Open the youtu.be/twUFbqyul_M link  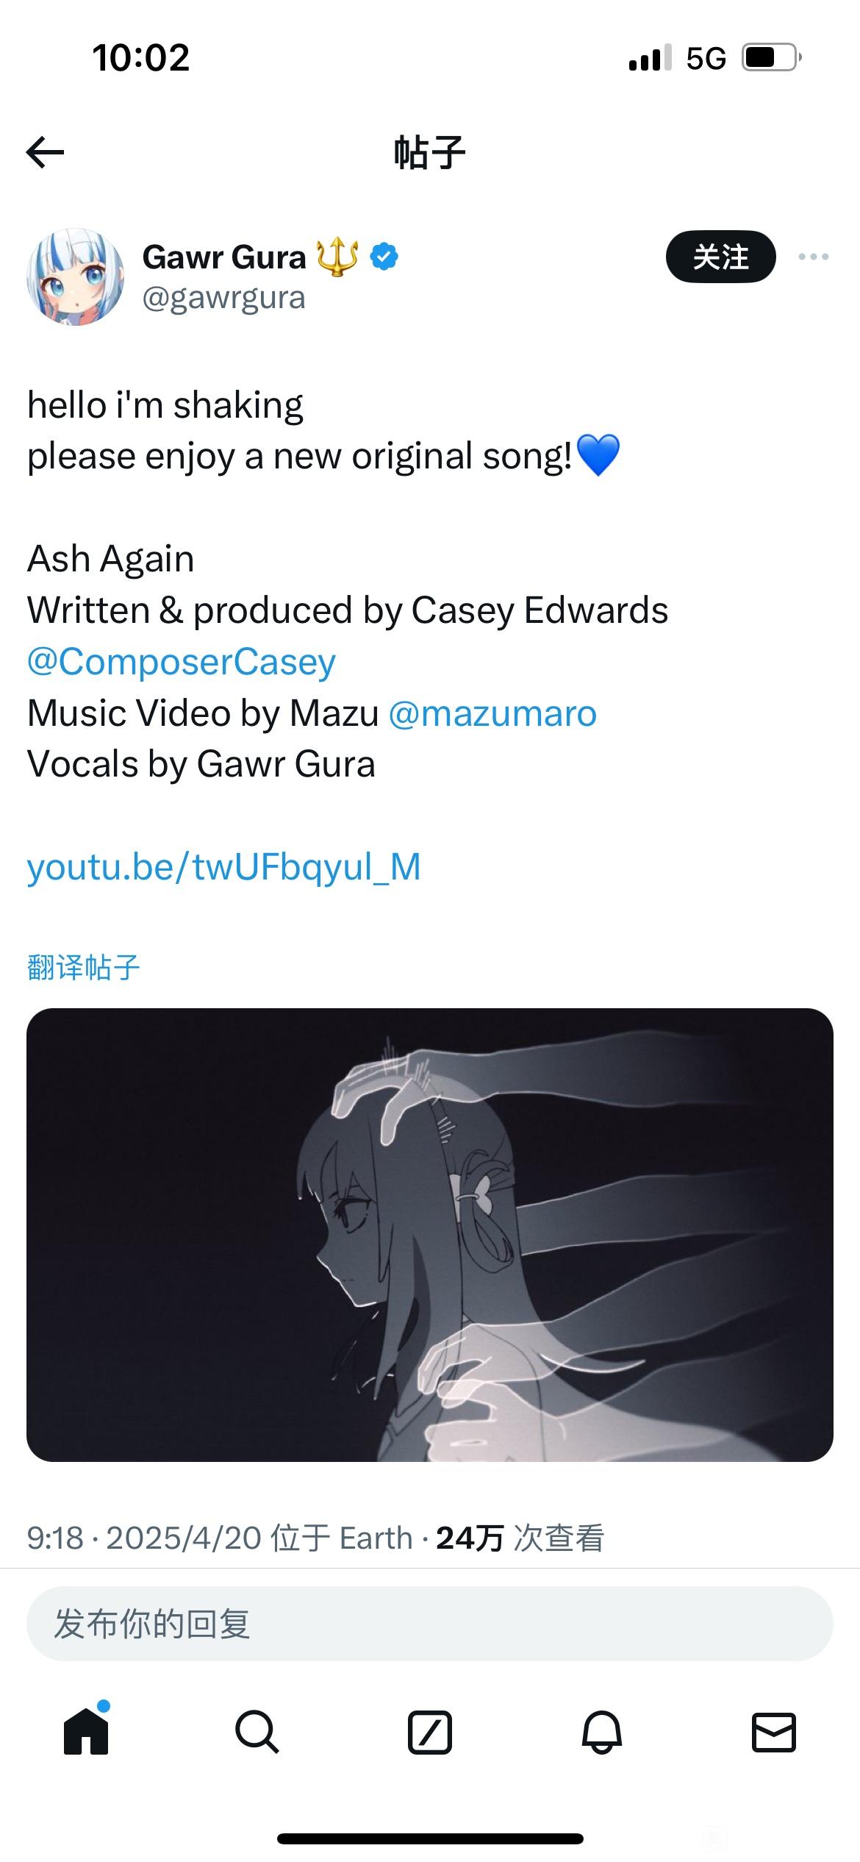224,867
